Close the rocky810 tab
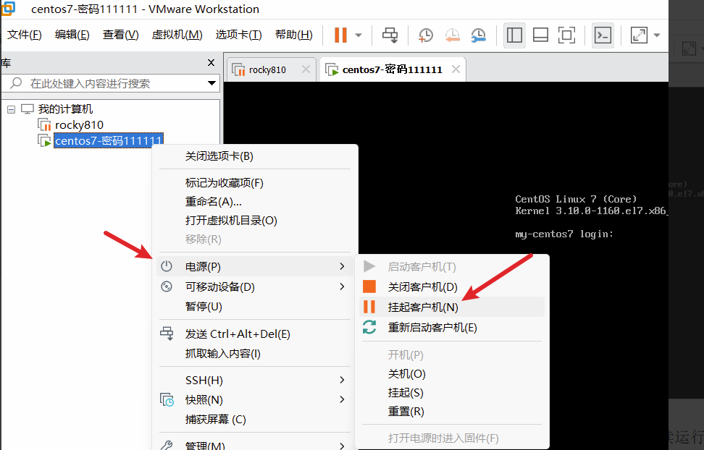This screenshot has width=704, height=450. (x=306, y=69)
